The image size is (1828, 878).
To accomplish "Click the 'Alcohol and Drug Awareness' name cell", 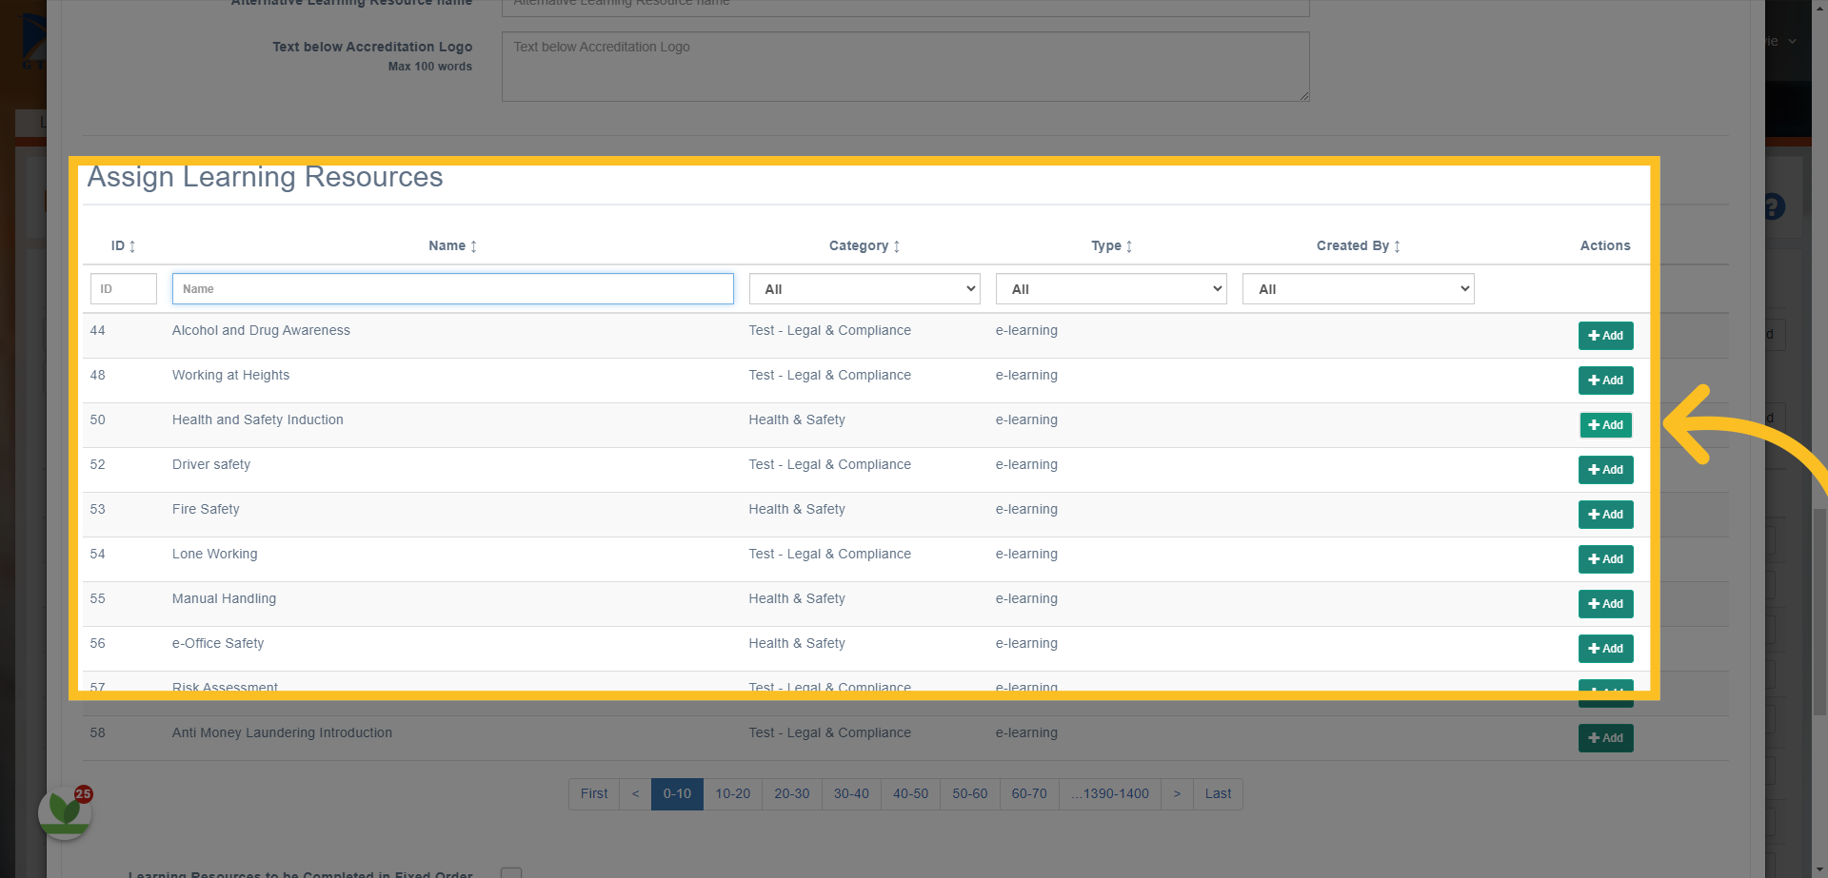I will coord(261,330).
